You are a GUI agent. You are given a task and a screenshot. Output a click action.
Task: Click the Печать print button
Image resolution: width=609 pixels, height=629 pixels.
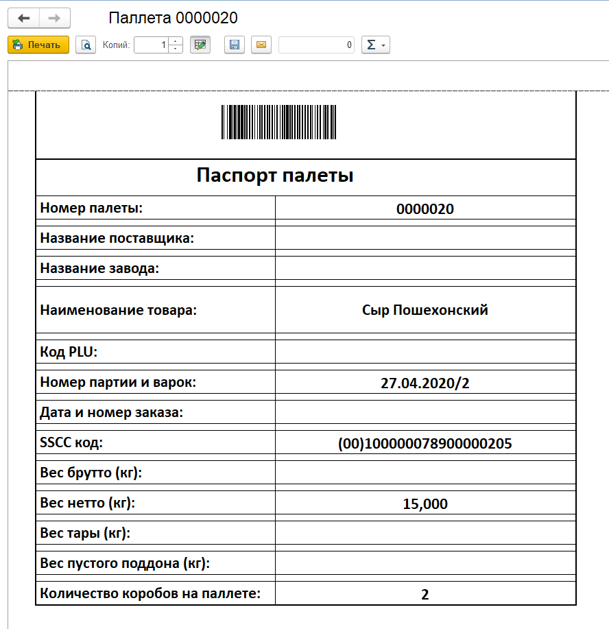(38, 45)
